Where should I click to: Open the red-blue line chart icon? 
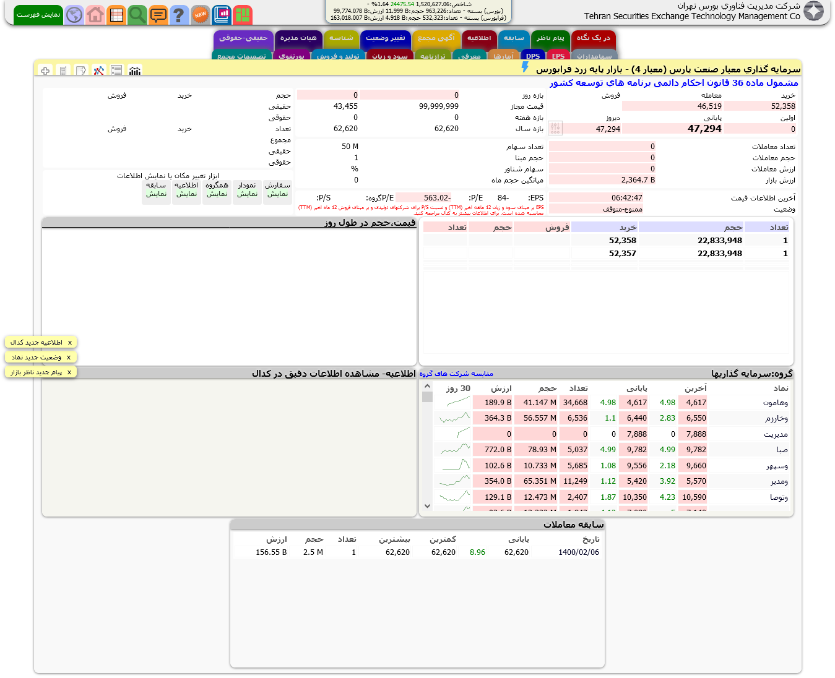[x=99, y=71]
